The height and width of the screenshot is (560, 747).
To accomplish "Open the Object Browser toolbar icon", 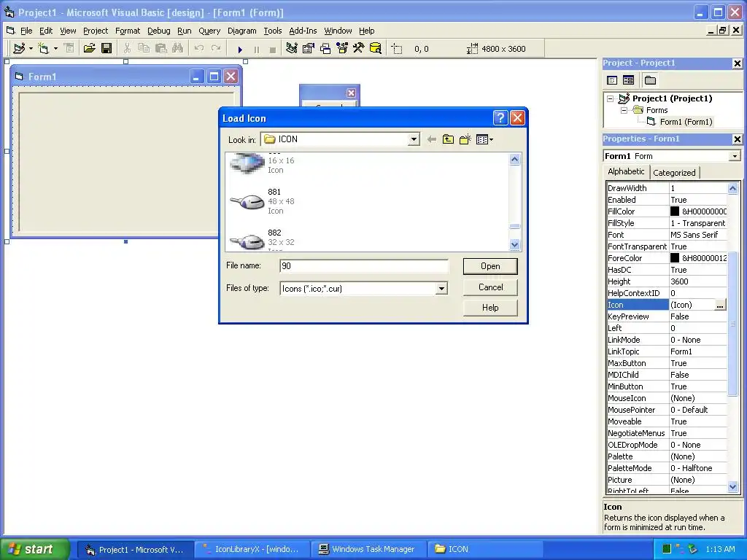I will point(342,49).
